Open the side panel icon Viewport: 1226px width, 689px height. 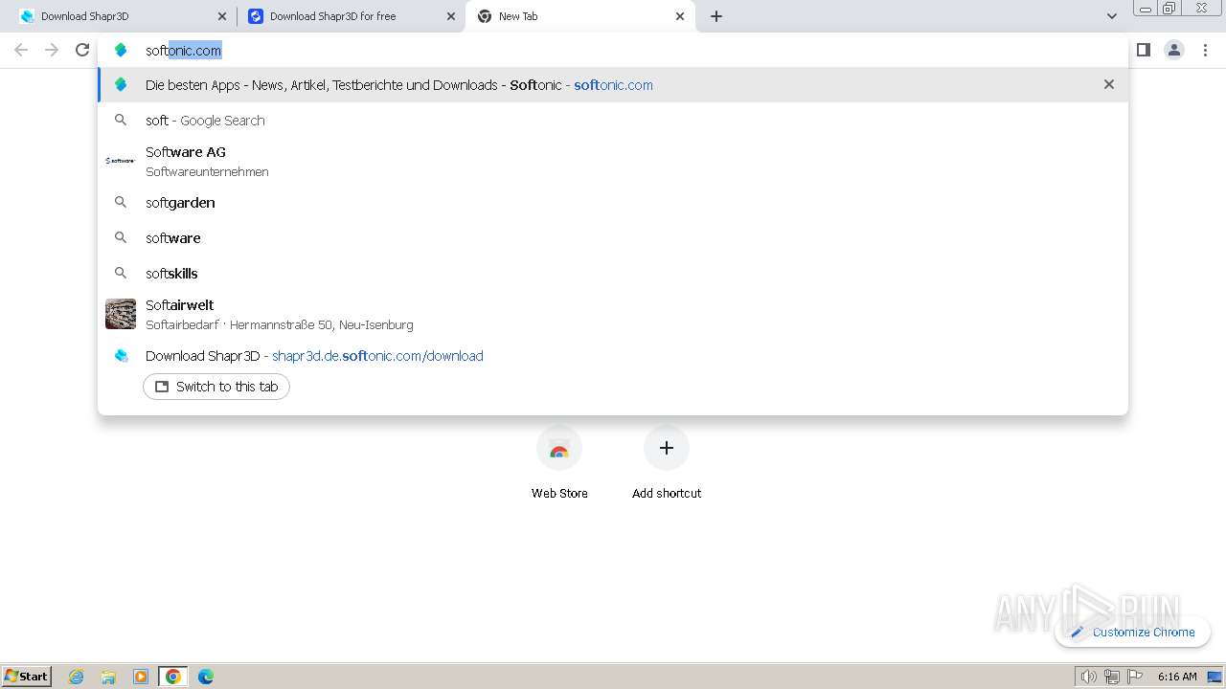(1144, 50)
